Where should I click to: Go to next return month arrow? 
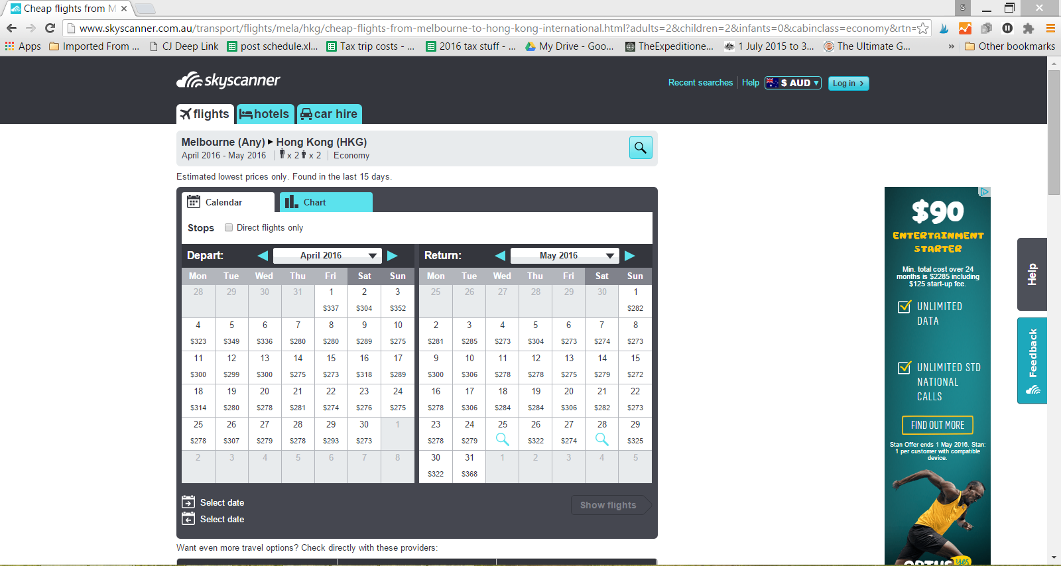630,256
